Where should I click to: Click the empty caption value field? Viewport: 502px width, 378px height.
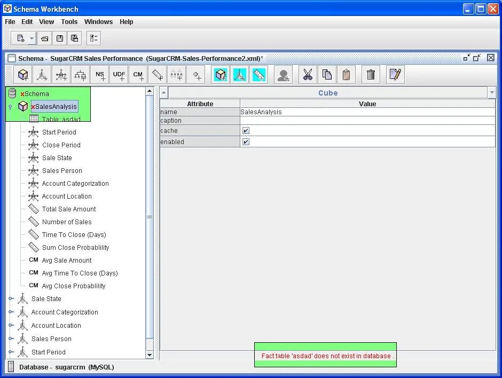pos(367,121)
